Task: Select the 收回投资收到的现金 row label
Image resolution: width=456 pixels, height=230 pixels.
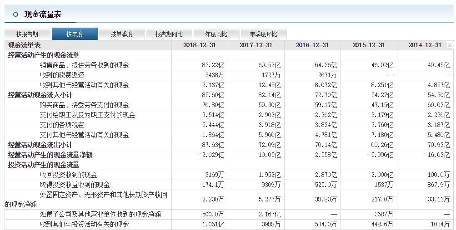Action: 68,175
